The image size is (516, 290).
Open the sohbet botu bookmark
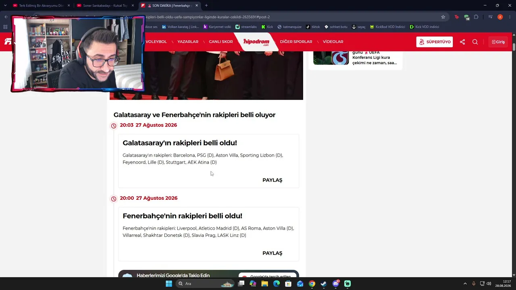(x=336, y=27)
